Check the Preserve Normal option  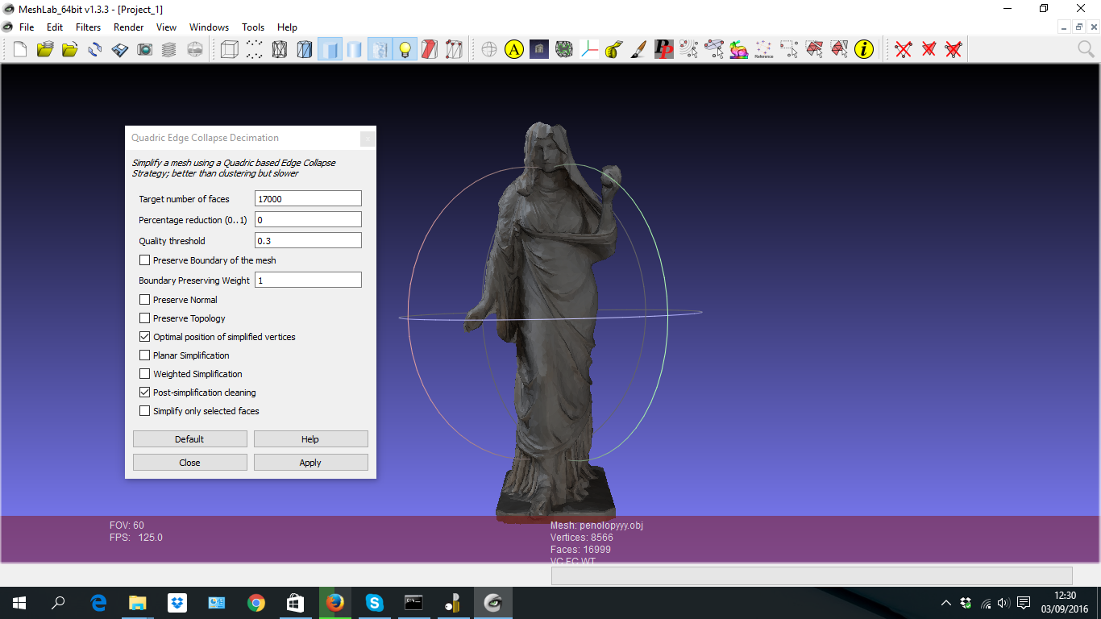145,300
